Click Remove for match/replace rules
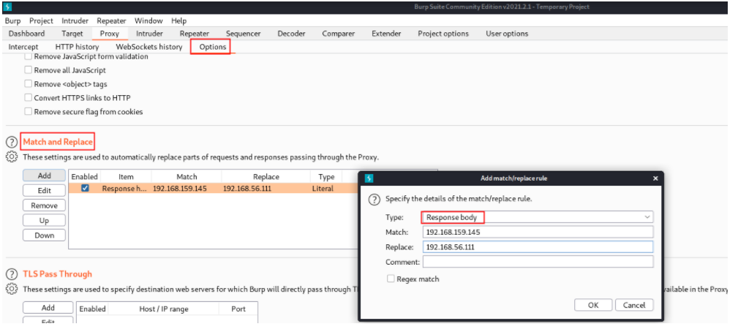 pos(44,205)
